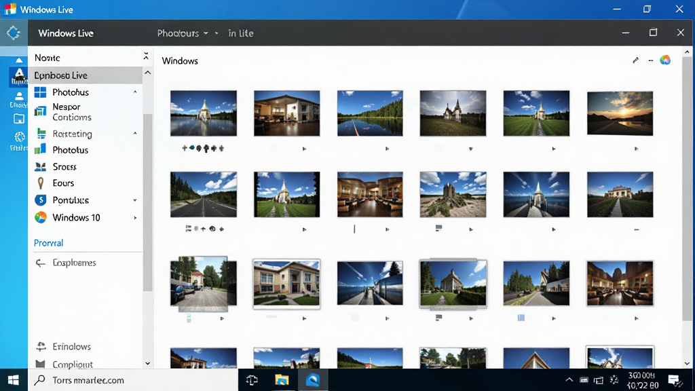
Task: Click the pencil edit icon near Windows heading
Action: tap(635, 60)
